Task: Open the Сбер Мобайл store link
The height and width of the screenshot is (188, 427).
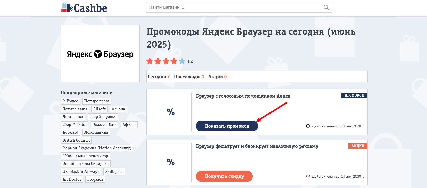Action: tap(75, 125)
